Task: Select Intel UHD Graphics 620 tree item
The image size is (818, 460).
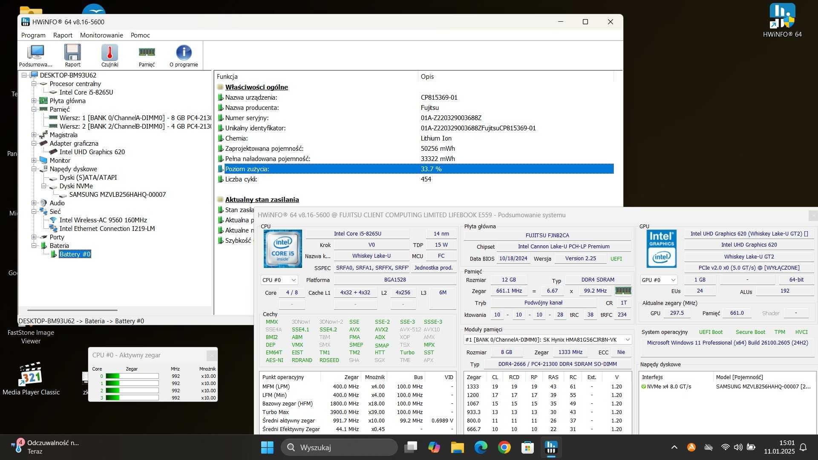Action: 92,152
